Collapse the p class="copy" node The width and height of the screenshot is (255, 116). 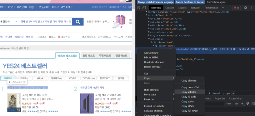tap(154, 46)
